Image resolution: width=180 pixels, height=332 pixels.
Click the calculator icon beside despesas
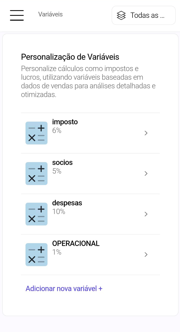(x=36, y=214)
